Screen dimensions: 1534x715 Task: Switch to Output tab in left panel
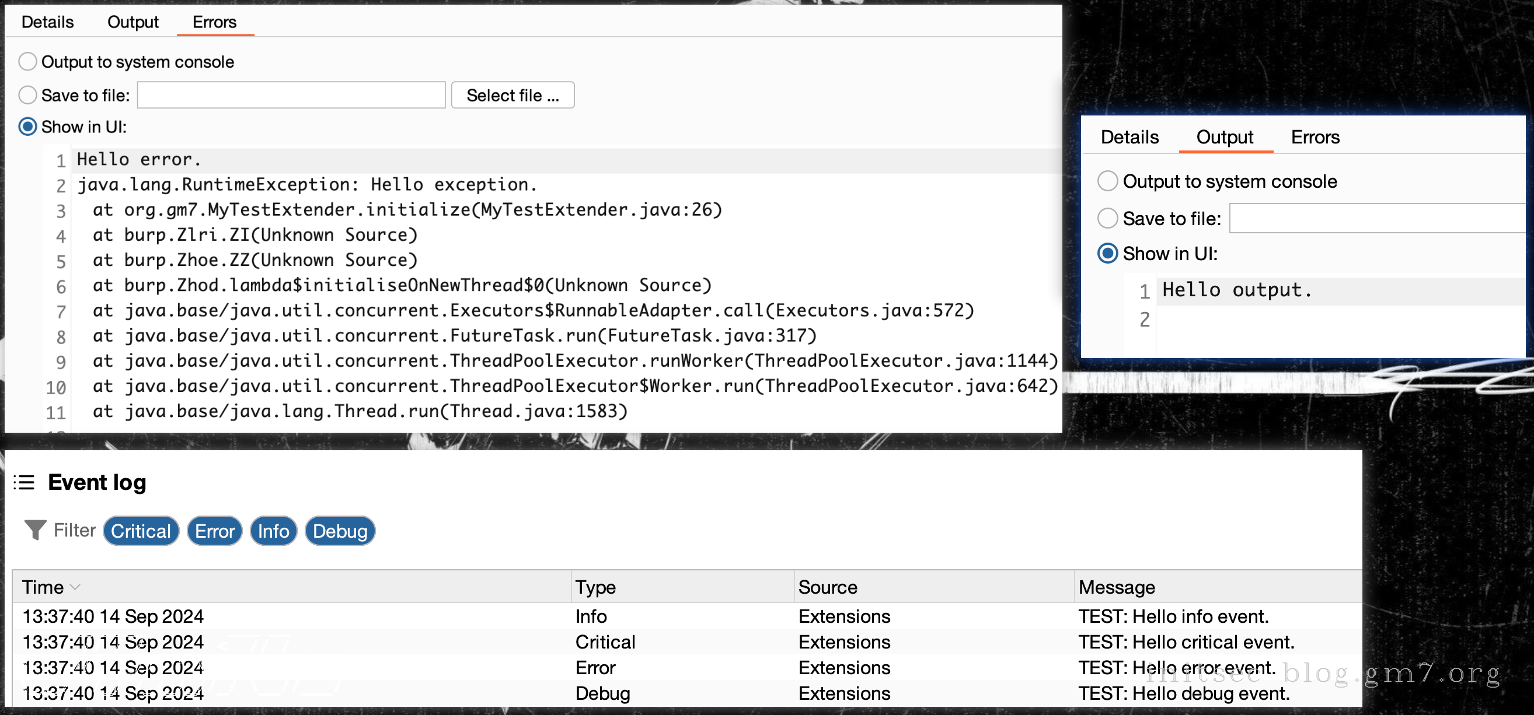133,22
